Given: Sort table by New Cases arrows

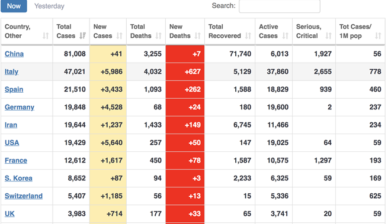Looking at the screenshot, I should 120,36.
